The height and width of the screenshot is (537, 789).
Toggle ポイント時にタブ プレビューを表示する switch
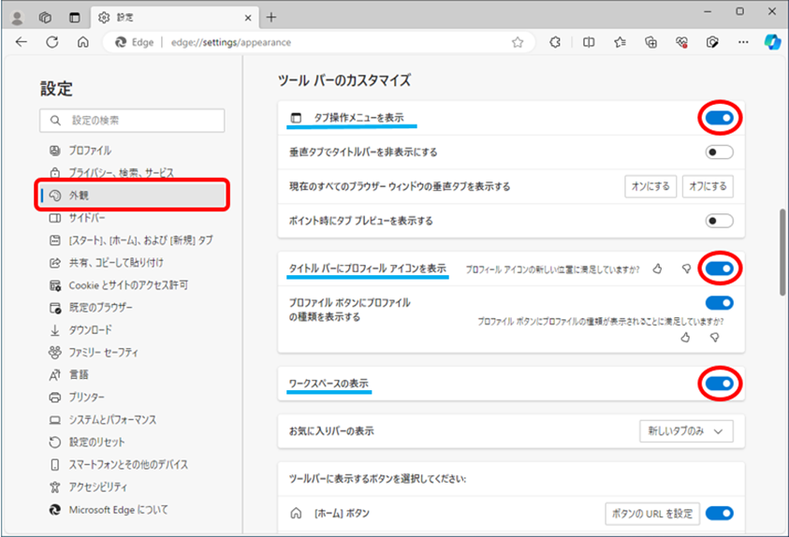pos(720,221)
